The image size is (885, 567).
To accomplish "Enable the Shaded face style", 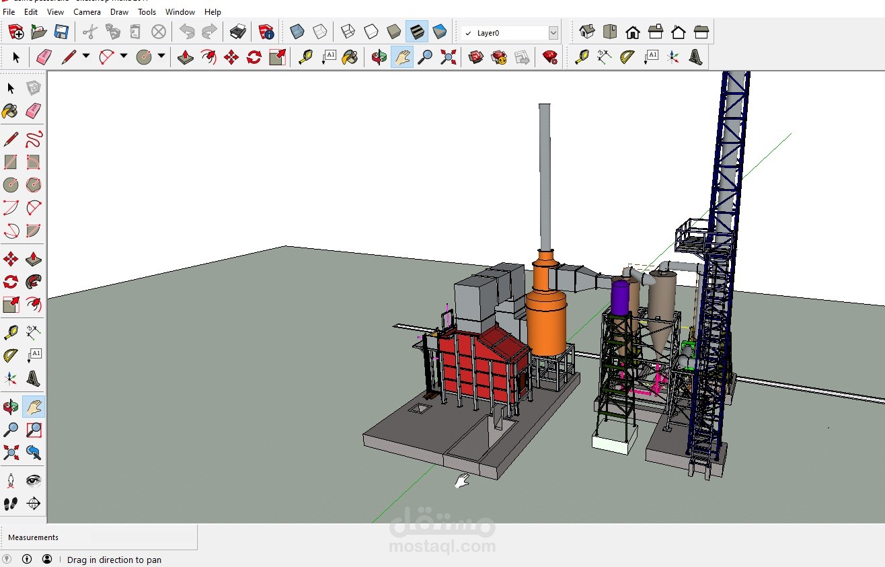I will click(394, 32).
